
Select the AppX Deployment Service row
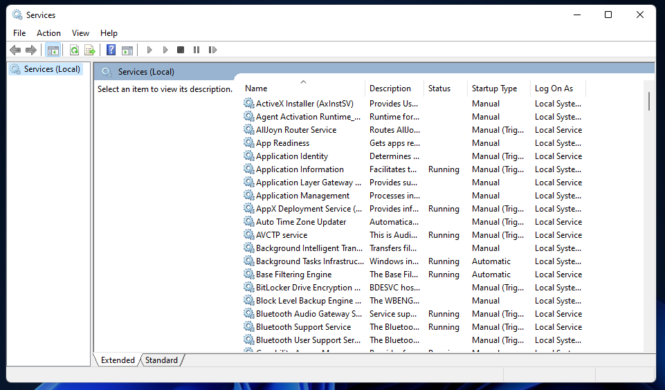point(413,209)
